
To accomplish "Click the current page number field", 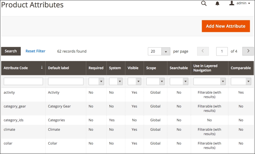I will 222,51.
